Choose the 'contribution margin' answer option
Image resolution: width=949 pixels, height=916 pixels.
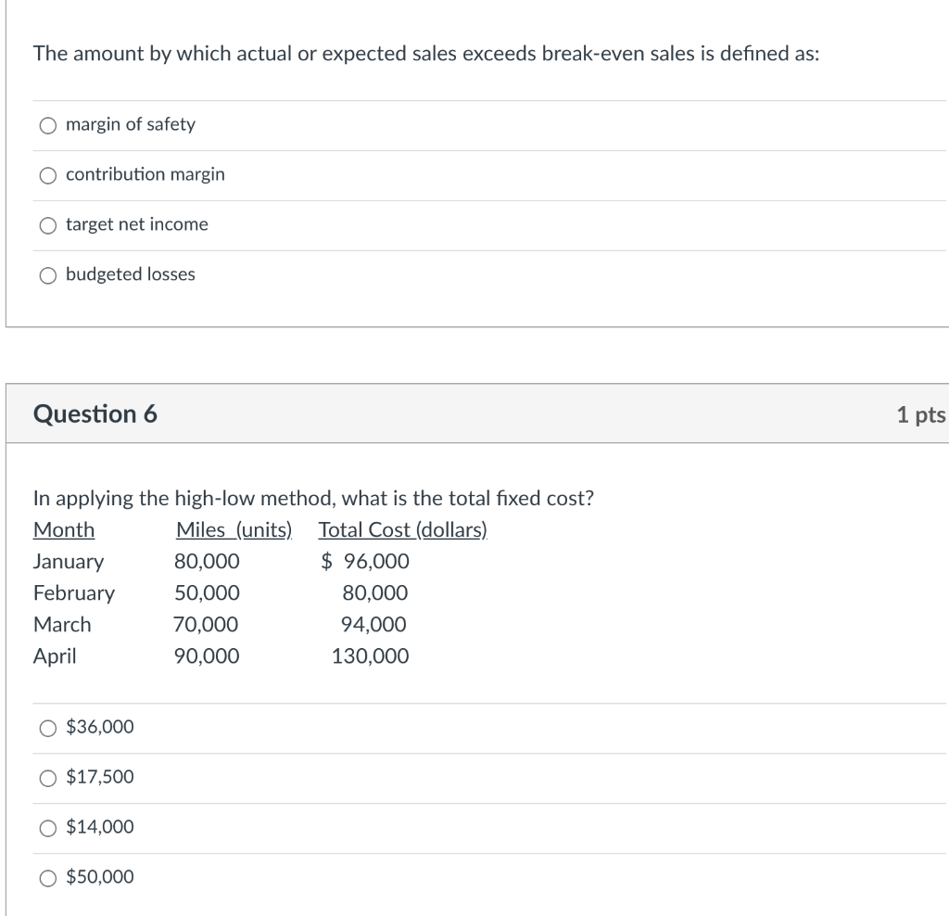click(x=48, y=175)
